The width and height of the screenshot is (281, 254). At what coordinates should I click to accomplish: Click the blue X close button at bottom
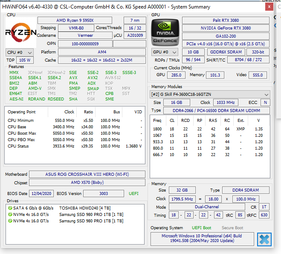(264, 239)
